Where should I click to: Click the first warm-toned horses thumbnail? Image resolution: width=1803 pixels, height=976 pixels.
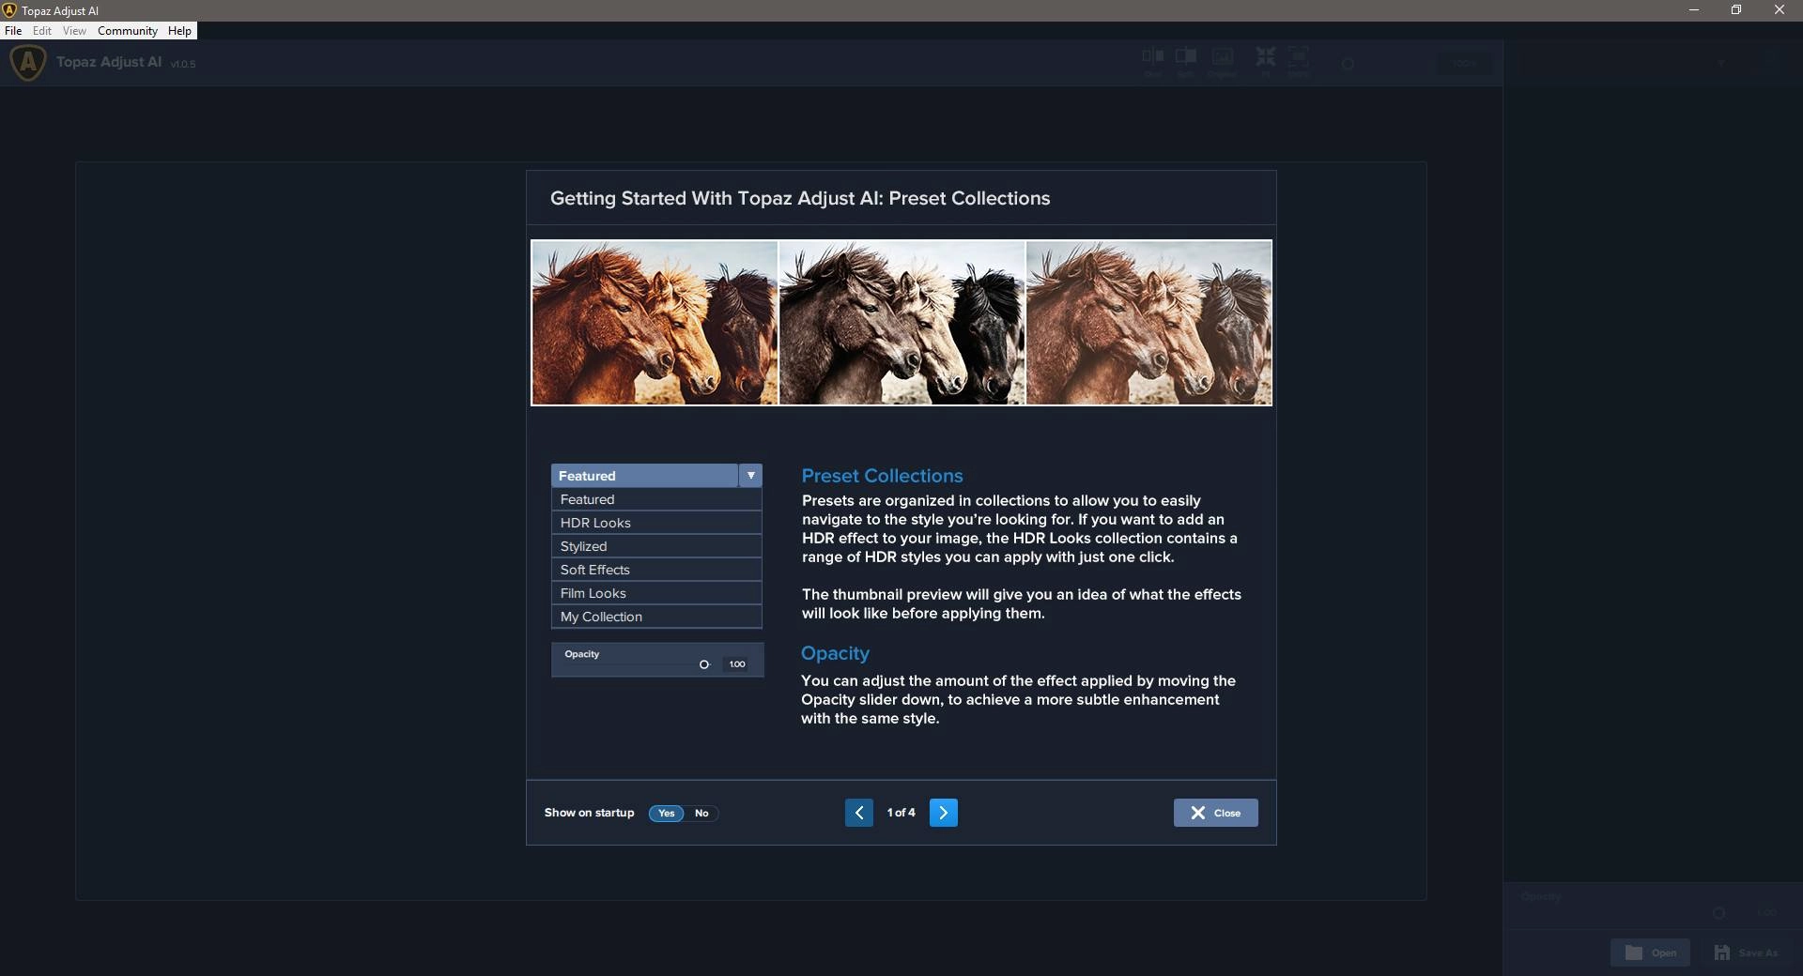pos(655,323)
